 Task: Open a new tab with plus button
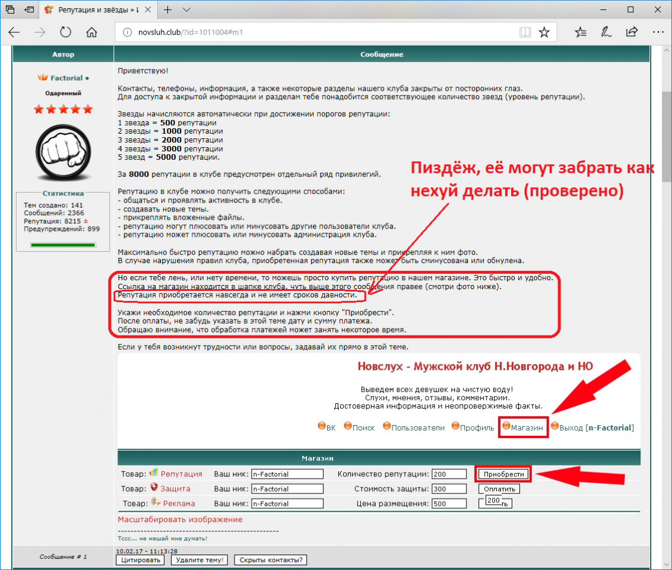pyautogui.click(x=168, y=9)
